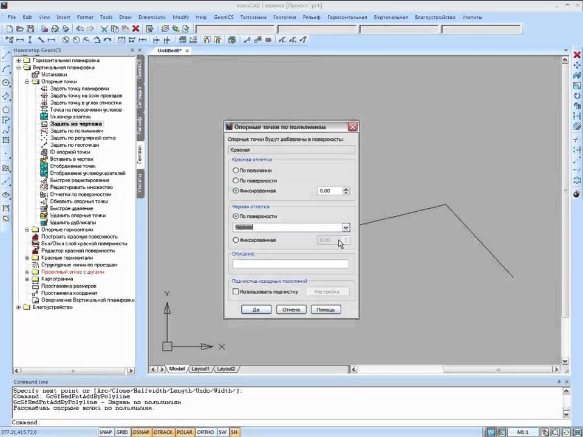Viewport: 583px width, 437px height.
Task: Click the Arc tool in left toolbar
Action: 6,69
